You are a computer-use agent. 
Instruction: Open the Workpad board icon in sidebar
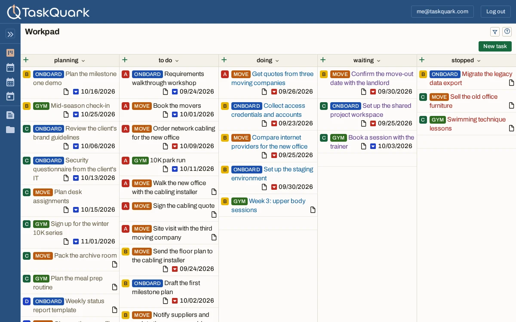10,53
